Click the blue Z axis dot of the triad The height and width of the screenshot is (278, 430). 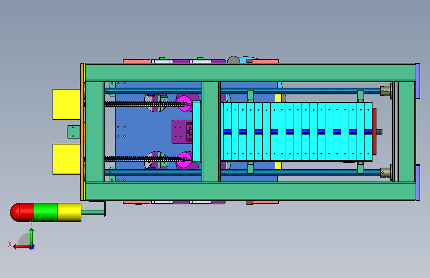coord(32,247)
